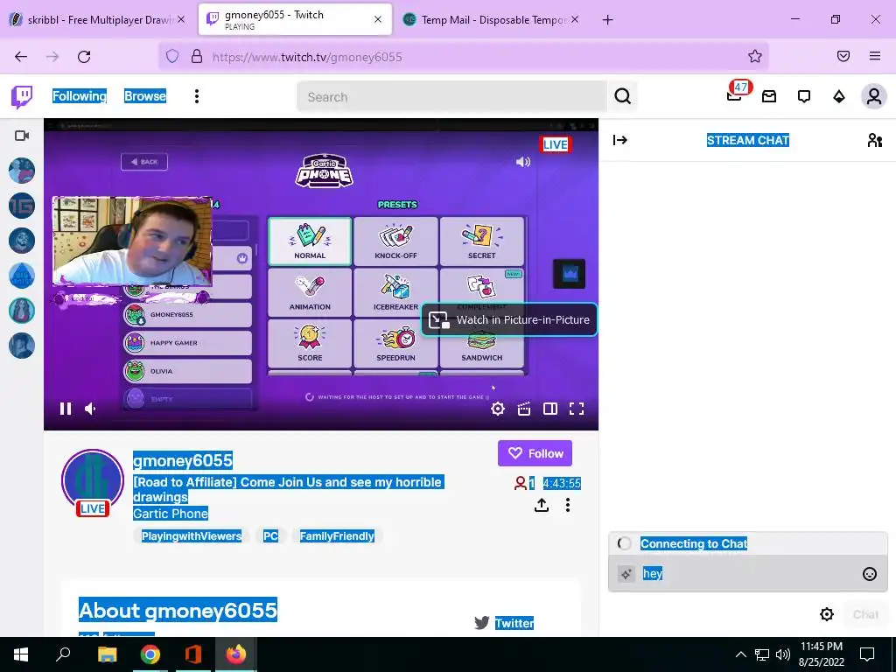Viewport: 896px width, 672px height.
Task: Switch to skribbl browser tab
Action: point(98,19)
